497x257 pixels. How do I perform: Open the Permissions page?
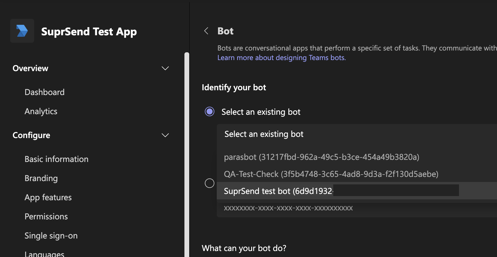pyautogui.click(x=46, y=216)
